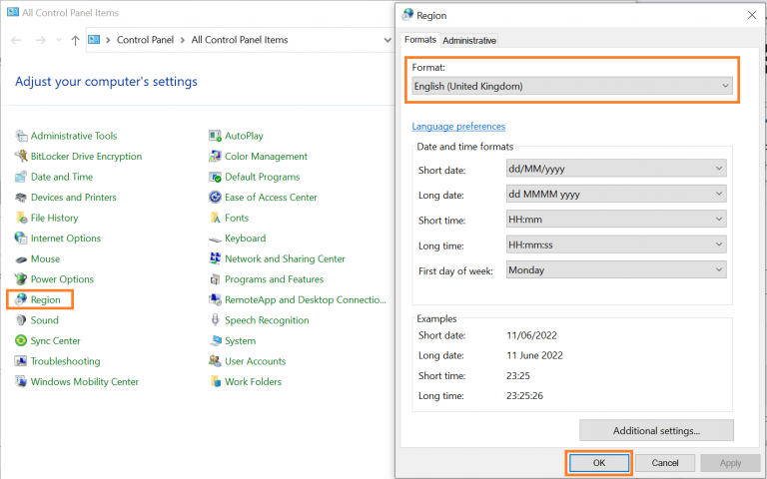Open the Long time format dropdown
Viewport: 767px width, 479px height.
pos(616,244)
